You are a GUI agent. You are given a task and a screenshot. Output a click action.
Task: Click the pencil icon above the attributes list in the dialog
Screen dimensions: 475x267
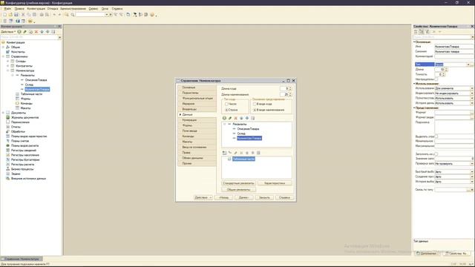point(230,118)
